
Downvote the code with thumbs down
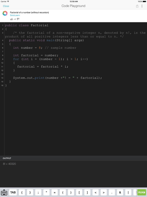click(x=18, y=19)
